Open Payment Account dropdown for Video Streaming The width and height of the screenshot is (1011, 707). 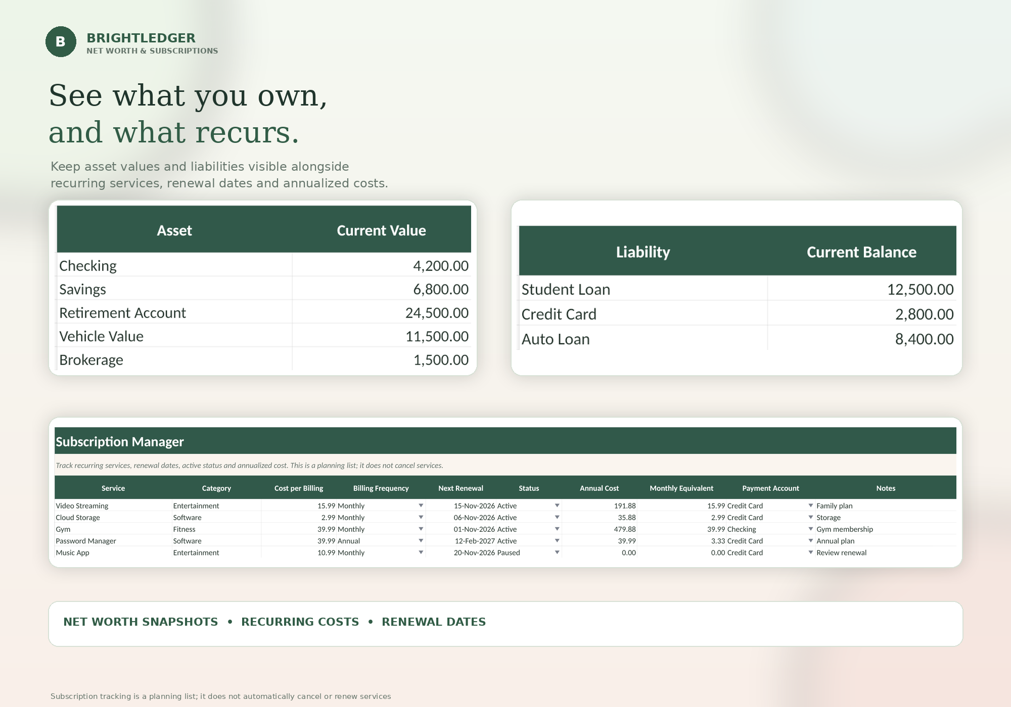coord(811,506)
